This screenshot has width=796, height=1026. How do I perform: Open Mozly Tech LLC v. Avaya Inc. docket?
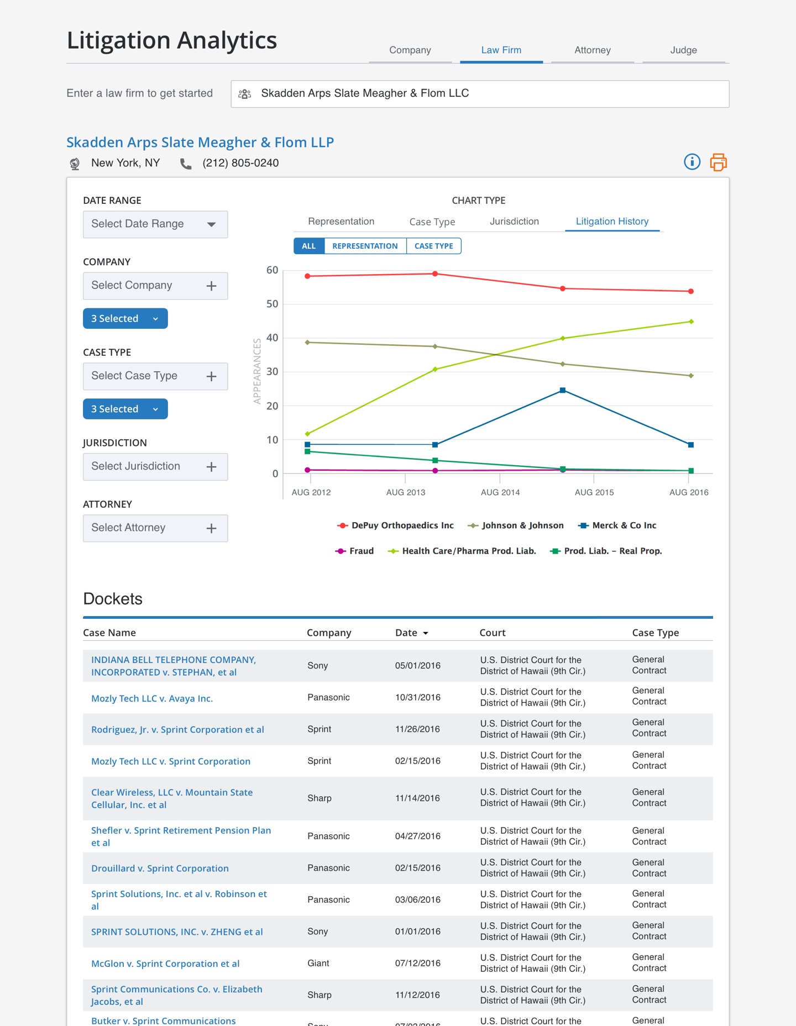point(152,698)
